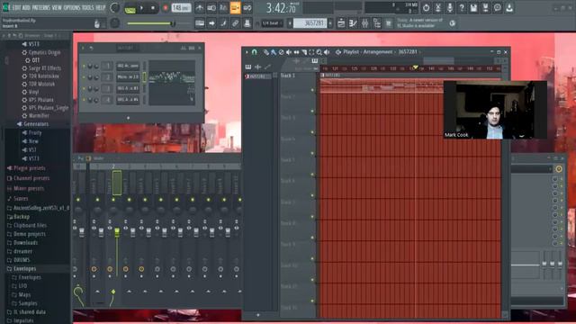Click the microphone recording icon

[x=450, y=8]
